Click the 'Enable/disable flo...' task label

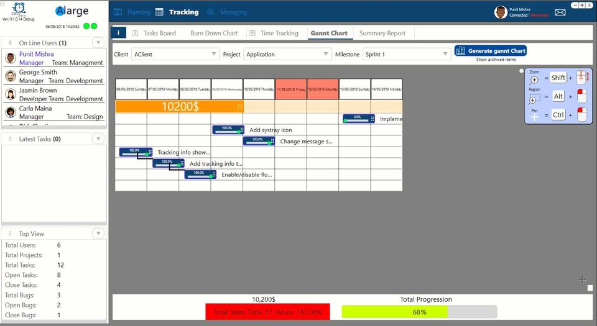[247, 174]
